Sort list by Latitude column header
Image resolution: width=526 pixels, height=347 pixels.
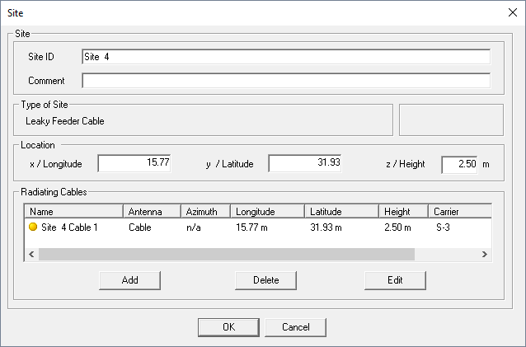pyautogui.click(x=340, y=212)
